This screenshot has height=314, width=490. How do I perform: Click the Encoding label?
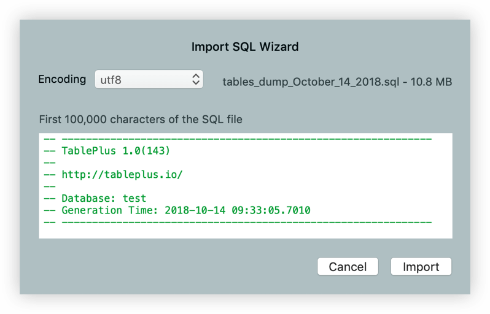62,79
